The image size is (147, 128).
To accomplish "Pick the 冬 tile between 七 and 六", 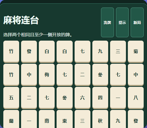I will point(65,98).
